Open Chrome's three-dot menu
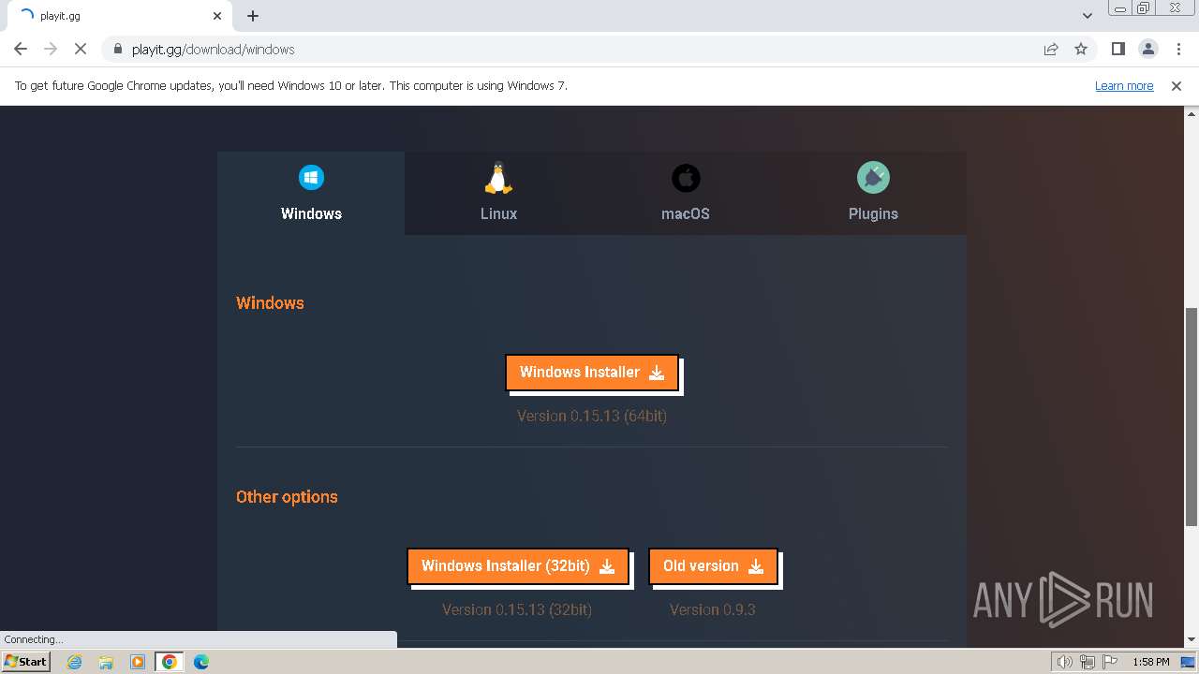 [x=1177, y=50]
